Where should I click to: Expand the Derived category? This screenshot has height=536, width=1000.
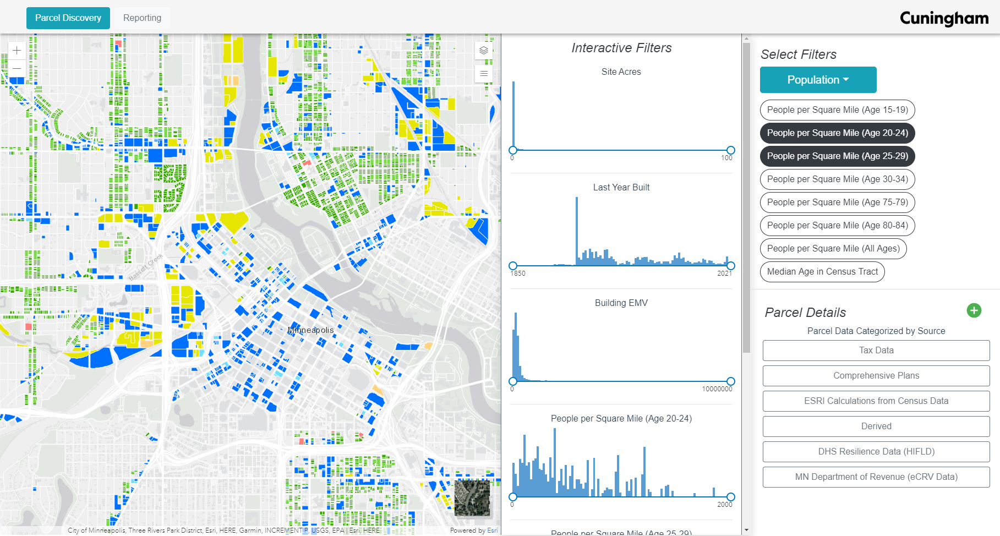[876, 426]
